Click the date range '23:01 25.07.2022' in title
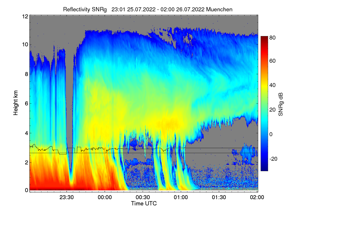339x226 pixels. [133, 10]
